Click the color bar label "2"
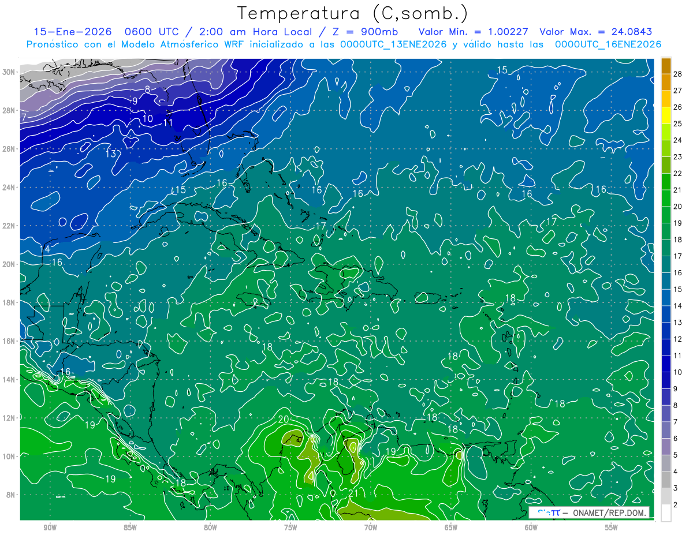Image resolution: width=693 pixels, height=535 pixels. coord(676,505)
